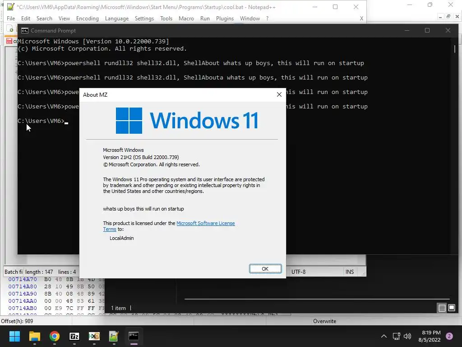The height and width of the screenshot is (347, 462).
Task: Click the volume speaker tray icon
Action: 407,336
